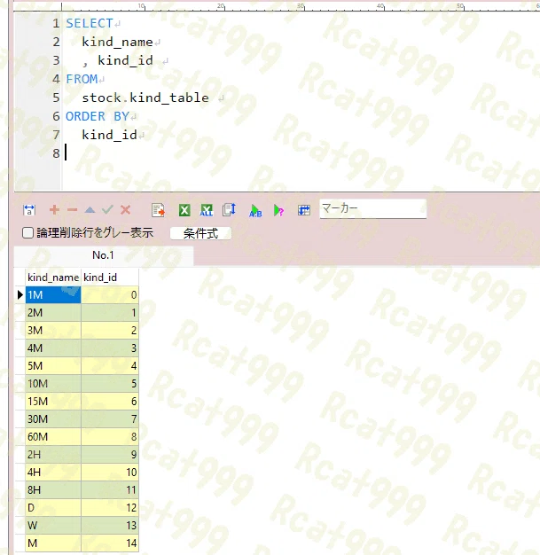Click the green play A:B icon

pos(255,210)
